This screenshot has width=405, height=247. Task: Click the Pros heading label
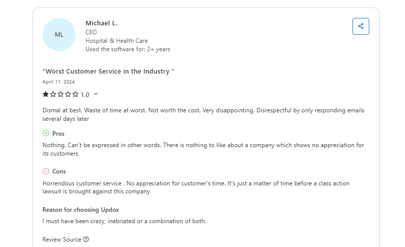pos(58,134)
